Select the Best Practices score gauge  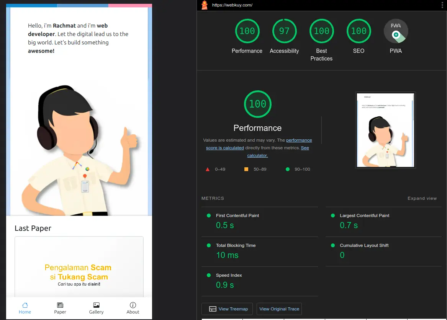tap(321, 31)
